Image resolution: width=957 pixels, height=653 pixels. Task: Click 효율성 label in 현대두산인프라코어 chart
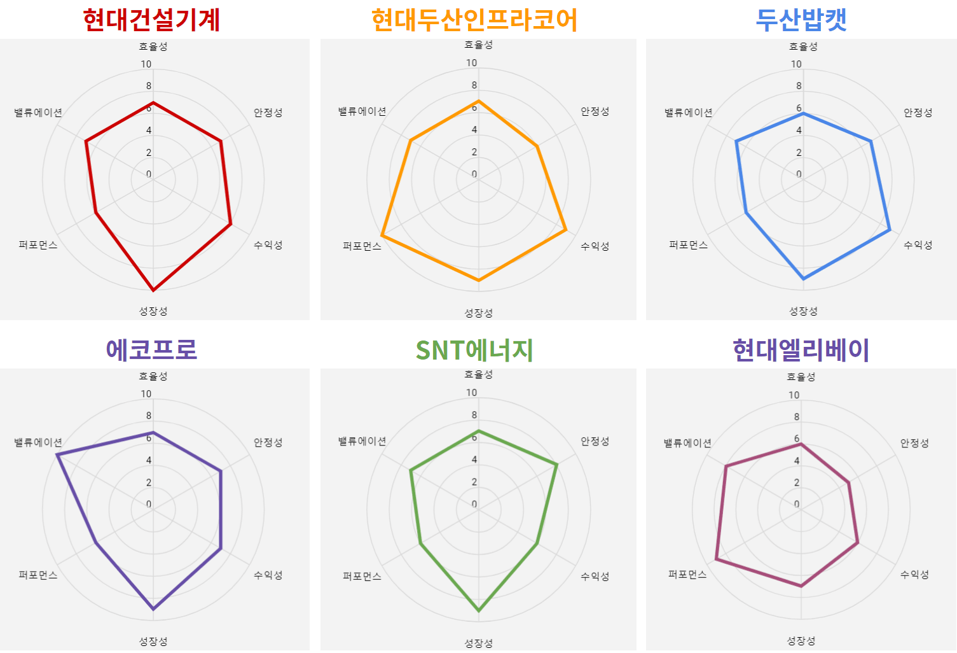(478, 45)
